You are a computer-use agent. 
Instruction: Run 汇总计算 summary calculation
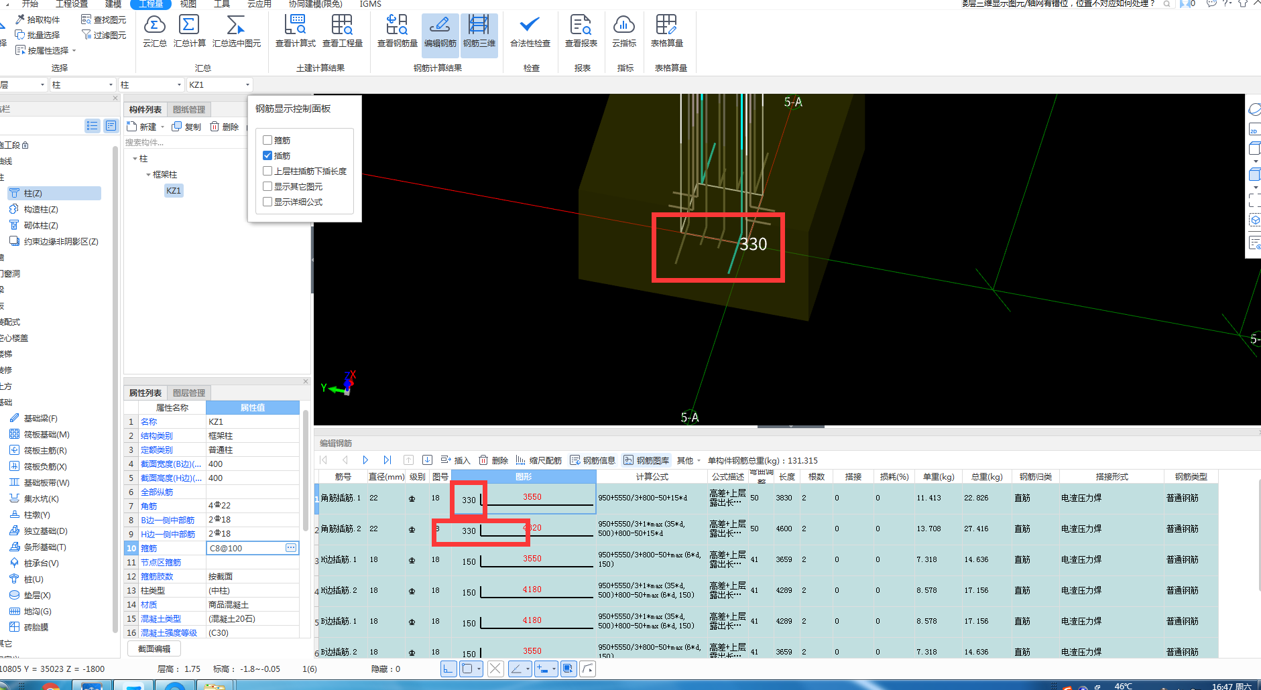[189, 31]
